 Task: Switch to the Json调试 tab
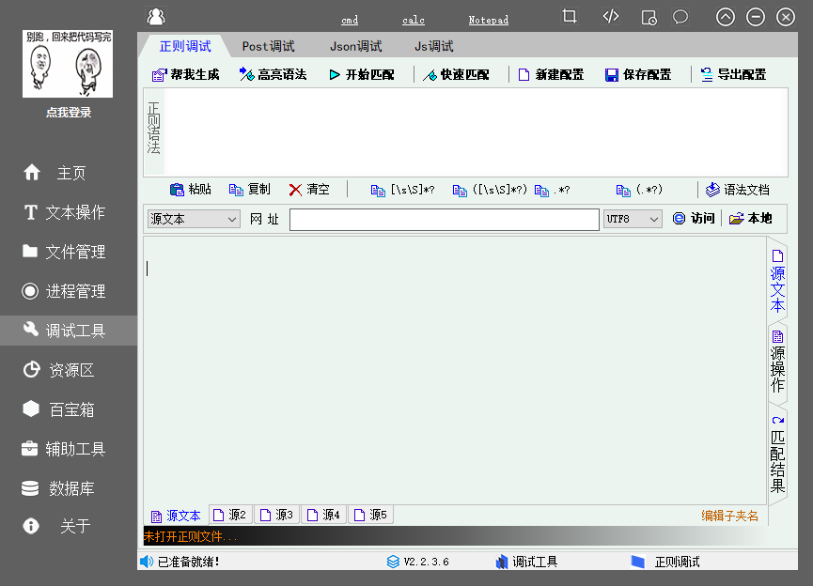355,46
